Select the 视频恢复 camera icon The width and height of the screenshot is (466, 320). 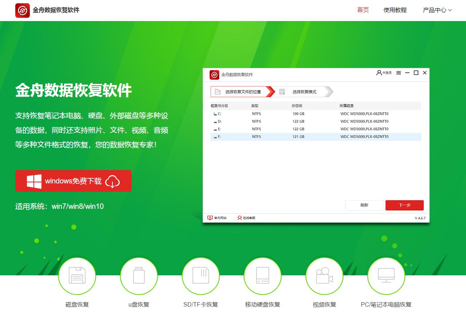(x=324, y=276)
